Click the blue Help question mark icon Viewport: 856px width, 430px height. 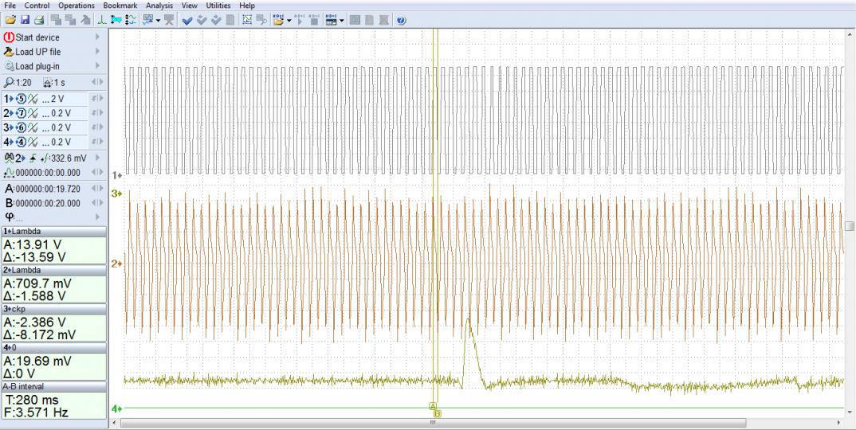[x=402, y=20]
